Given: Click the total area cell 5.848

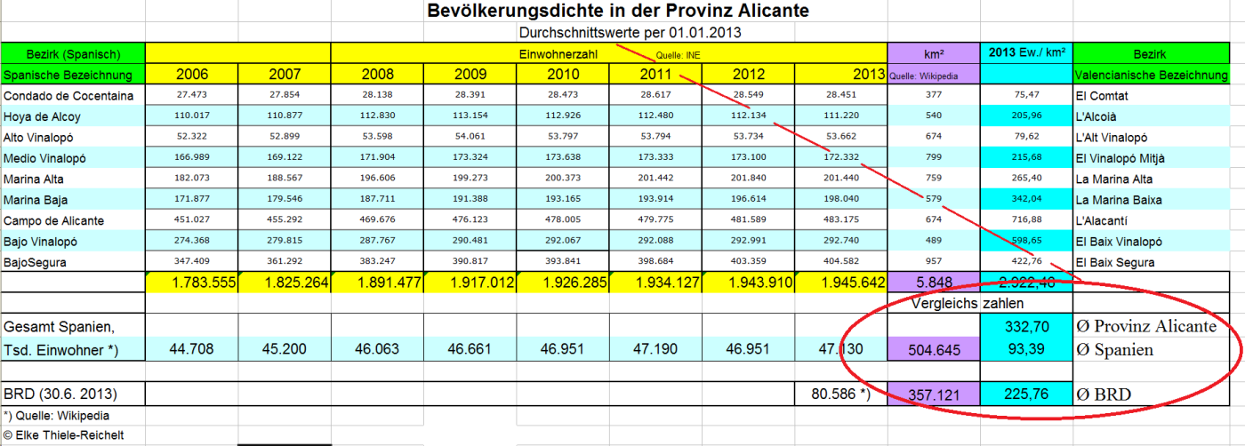Looking at the screenshot, I should 934,283.
